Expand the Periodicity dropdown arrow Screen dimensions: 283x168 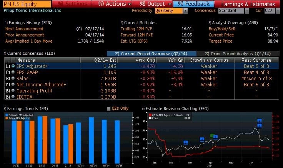click(185, 11)
